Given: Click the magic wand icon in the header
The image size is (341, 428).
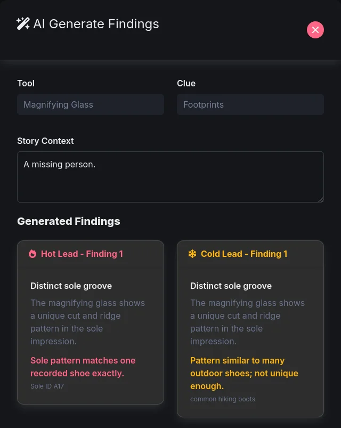Looking at the screenshot, I should 23,24.
